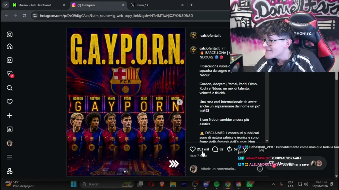Screen dimensions: 339x190
Task: Open the Meta apps icon in the sidebar
Action: coord(10,171)
